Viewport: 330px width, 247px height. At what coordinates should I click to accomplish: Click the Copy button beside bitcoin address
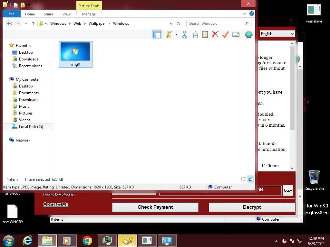point(288,190)
